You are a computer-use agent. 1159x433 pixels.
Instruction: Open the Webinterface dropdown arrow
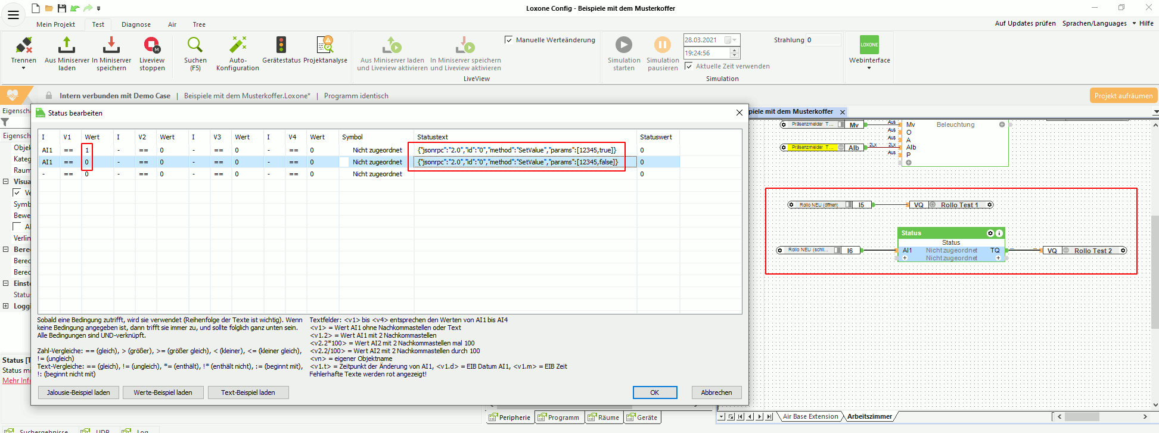pyautogui.click(x=869, y=68)
